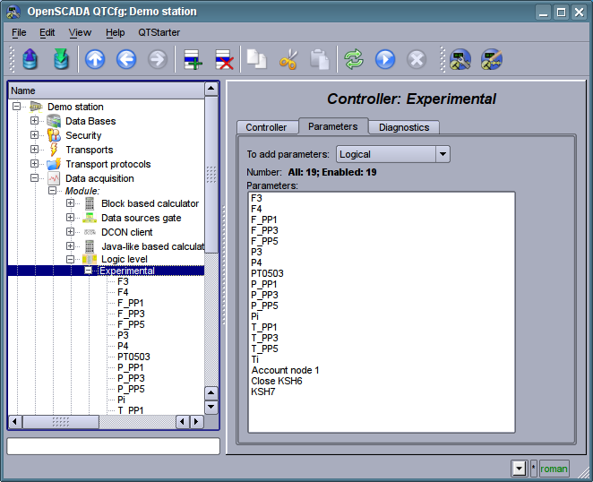Viewport: 593px width, 482px height.
Task: Click the Block based calculator icon
Action: 90,203
